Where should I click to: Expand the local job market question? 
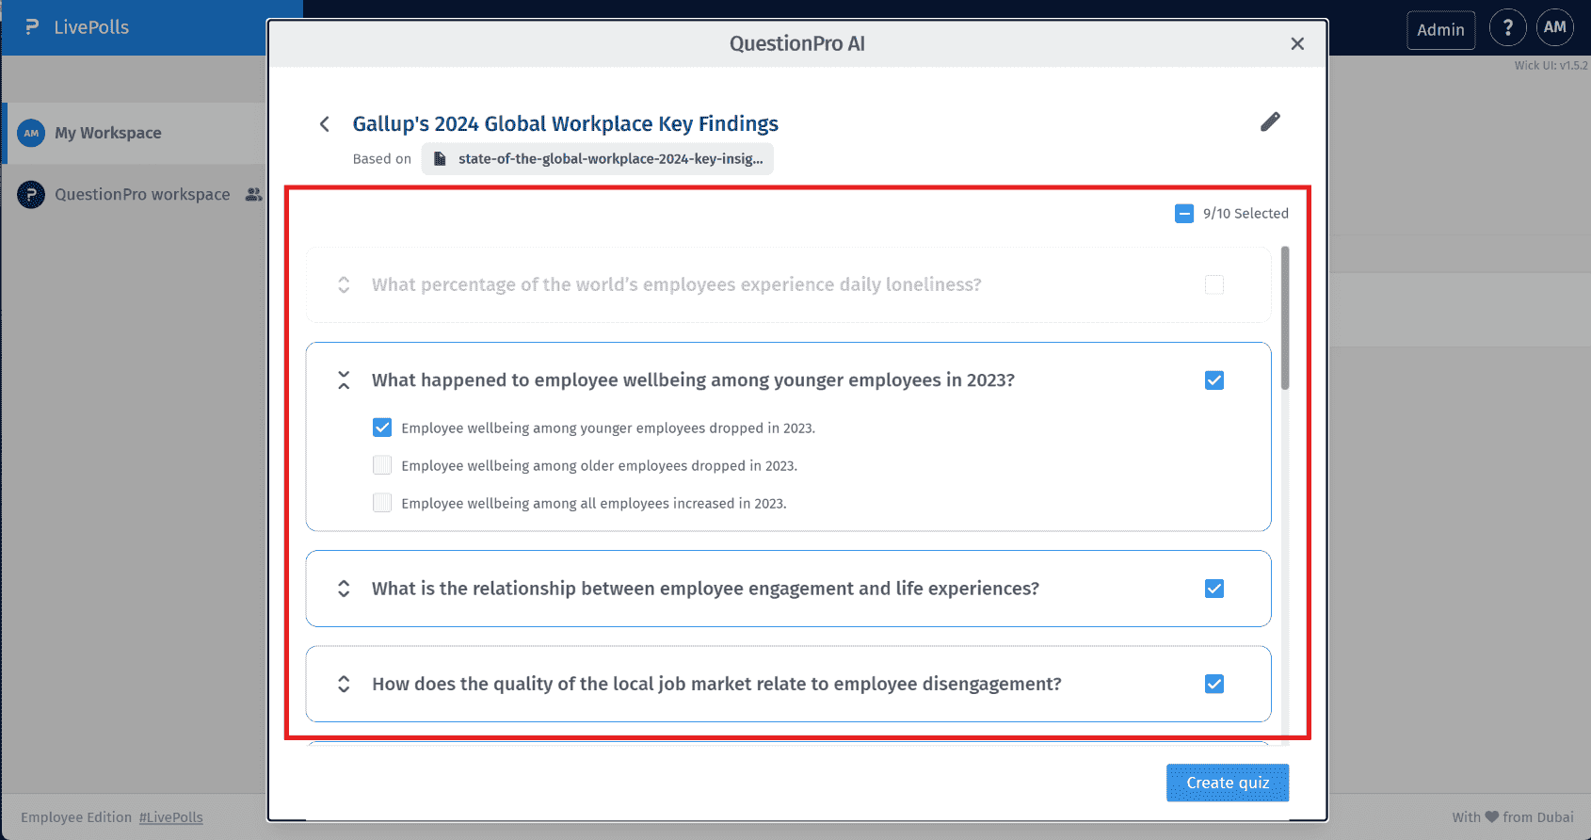(x=344, y=685)
